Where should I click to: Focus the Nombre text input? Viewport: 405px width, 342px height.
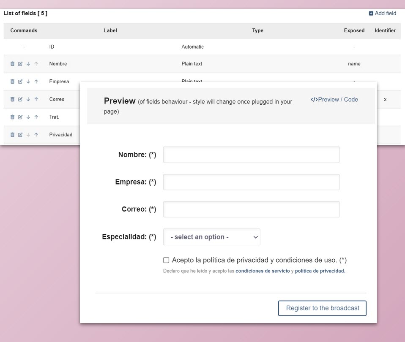click(251, 155)
